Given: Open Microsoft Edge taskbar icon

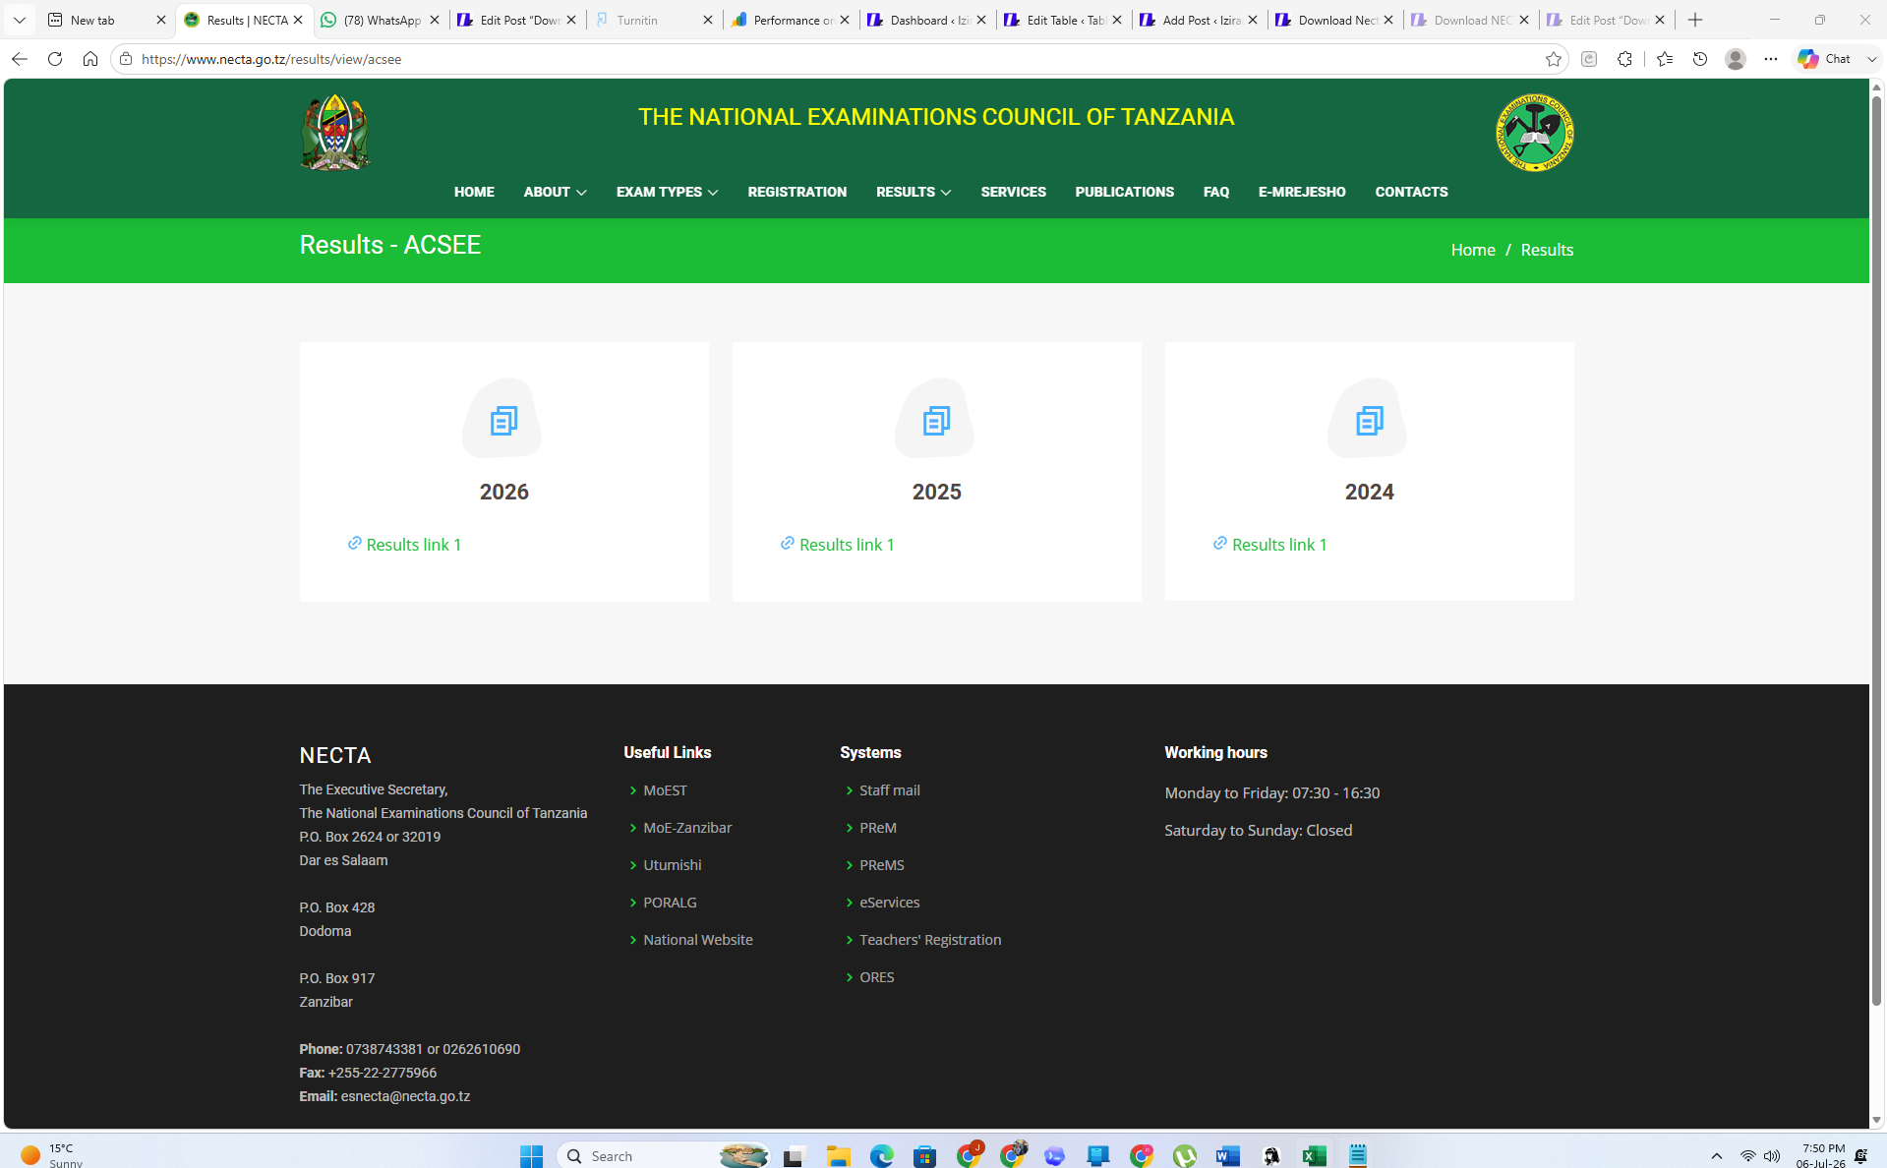Looking at the screenshot, I should (x=881, y=1156).
